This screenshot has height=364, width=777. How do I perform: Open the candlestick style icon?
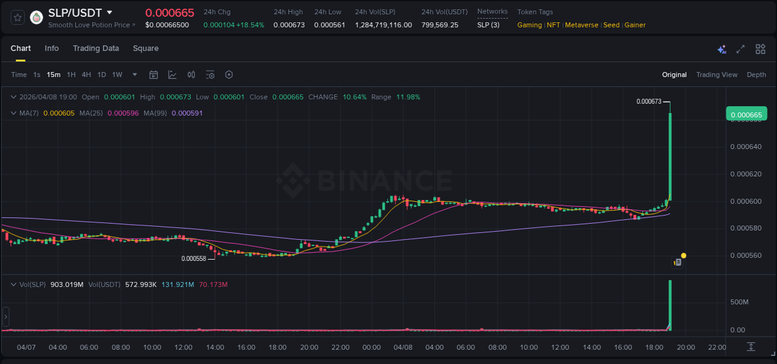coord(191,75)
